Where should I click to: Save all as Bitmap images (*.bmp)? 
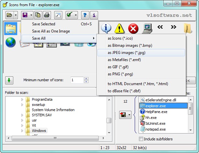point(141,45)
